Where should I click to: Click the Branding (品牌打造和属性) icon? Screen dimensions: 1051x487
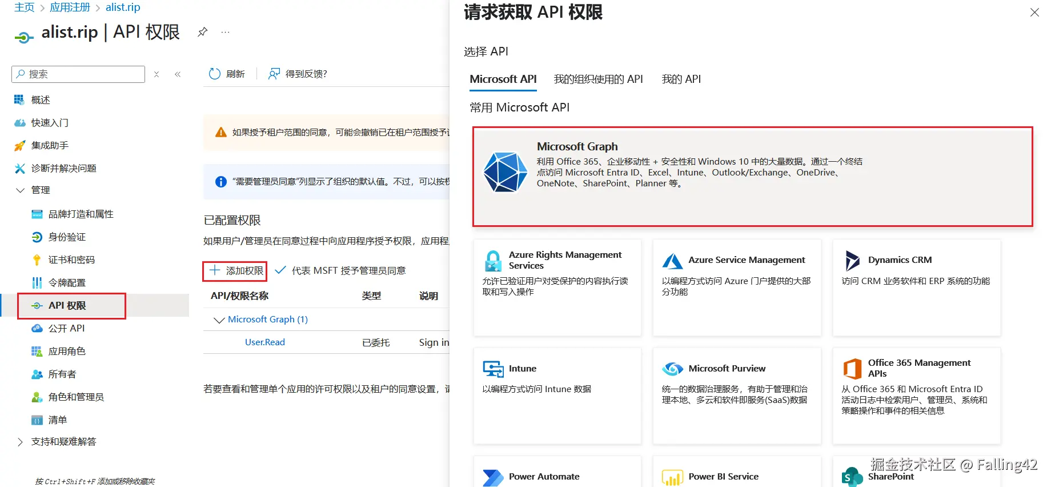pyautogui.click(x=37, y=214)
